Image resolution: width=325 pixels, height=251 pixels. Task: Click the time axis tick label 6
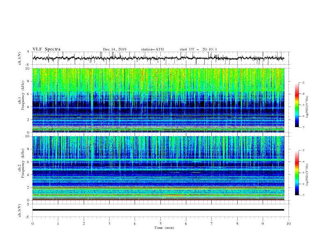click(186, 224)
